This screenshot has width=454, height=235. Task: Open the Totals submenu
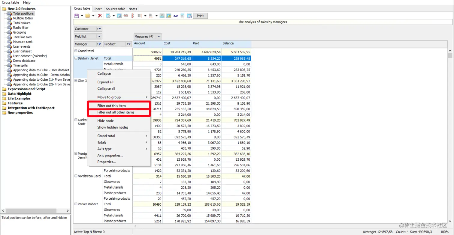click(119, 142)
